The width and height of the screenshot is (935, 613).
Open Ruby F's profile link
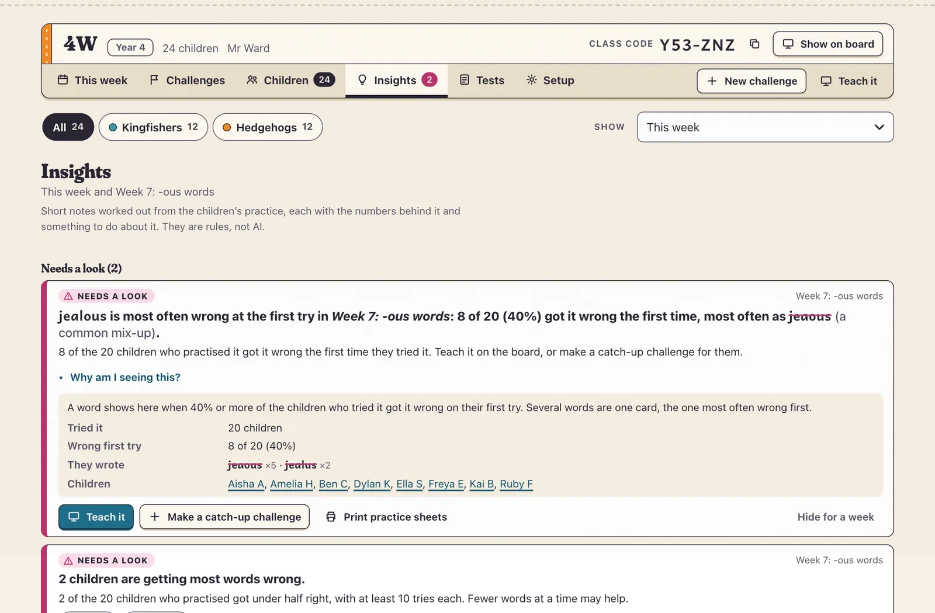coord(516,484)
